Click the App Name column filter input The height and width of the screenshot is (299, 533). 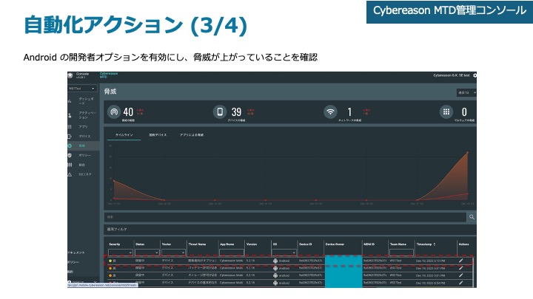[x=232, y=252]
